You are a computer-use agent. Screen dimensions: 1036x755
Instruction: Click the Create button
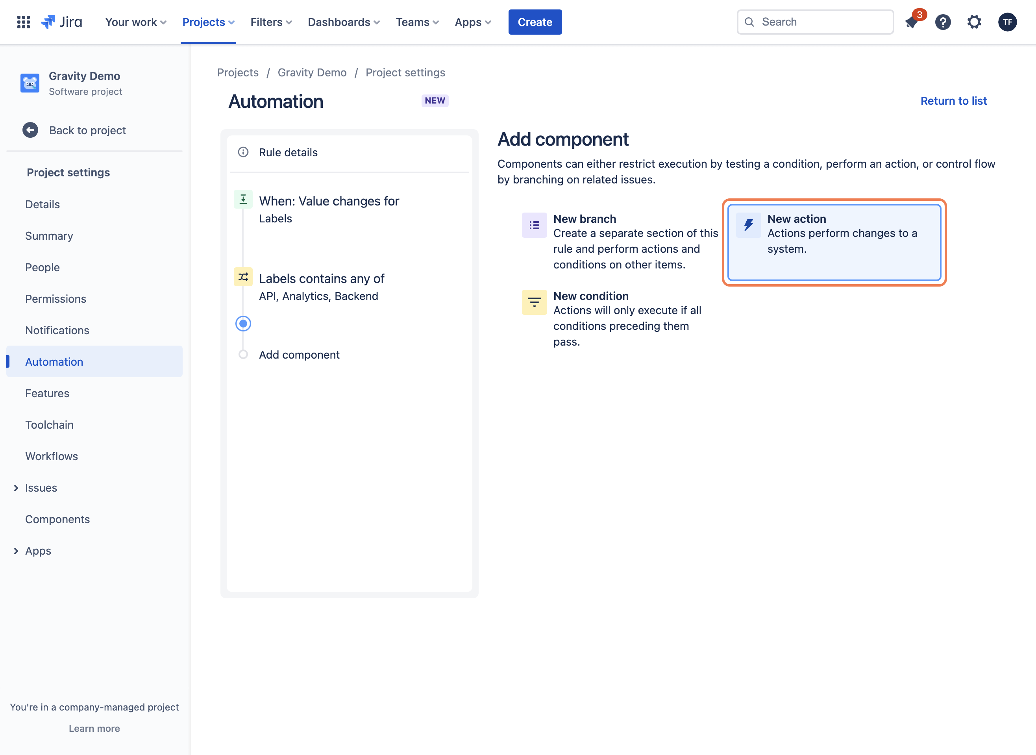coord(535,22)
